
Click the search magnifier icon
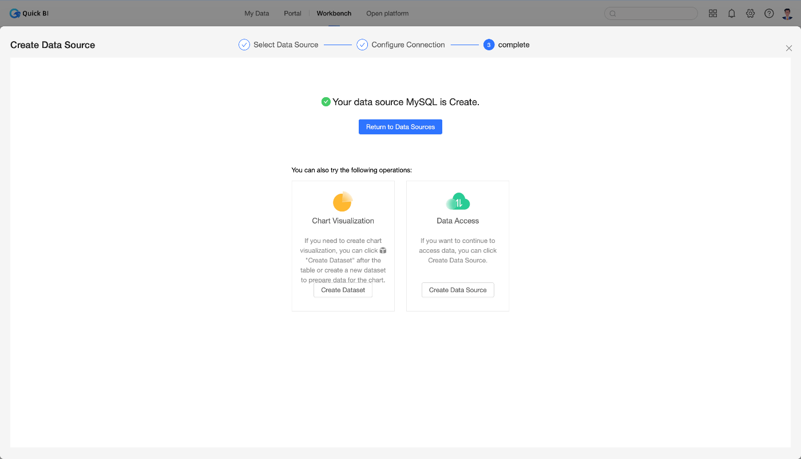coord(613,14)
